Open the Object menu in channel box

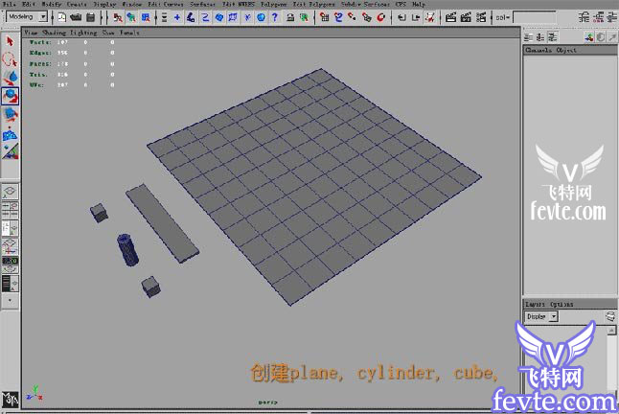pyautogui.click(x=566, y=50)
